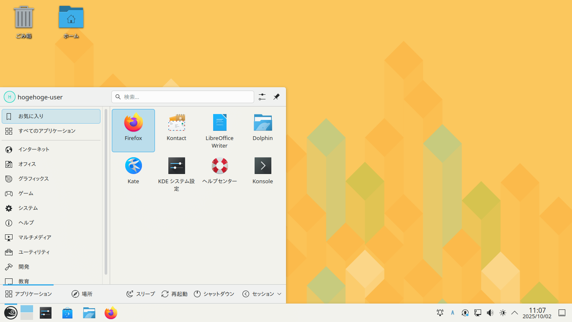Launch Discover from the taskbar
Screen dimensions: 572x322
tap(67, 313)
